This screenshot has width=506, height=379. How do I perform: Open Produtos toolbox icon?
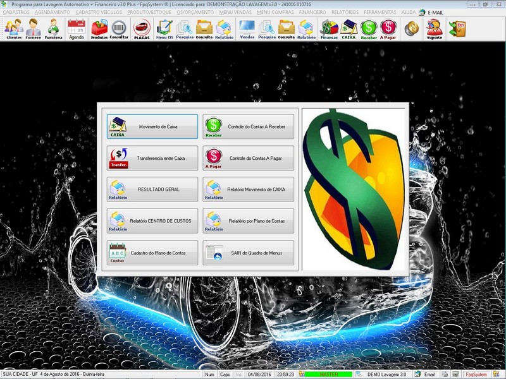tap(99, 28)
